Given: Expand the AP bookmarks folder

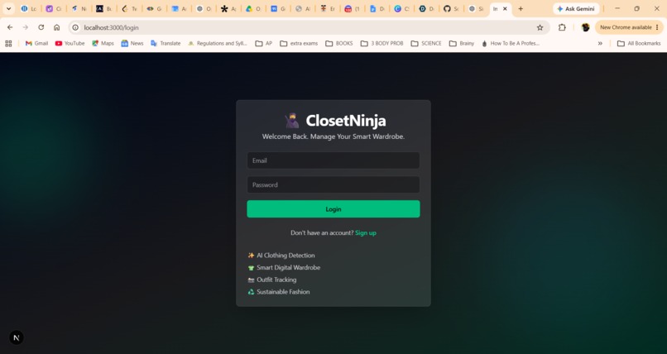Looking at the screenshot, I should 264,43.
